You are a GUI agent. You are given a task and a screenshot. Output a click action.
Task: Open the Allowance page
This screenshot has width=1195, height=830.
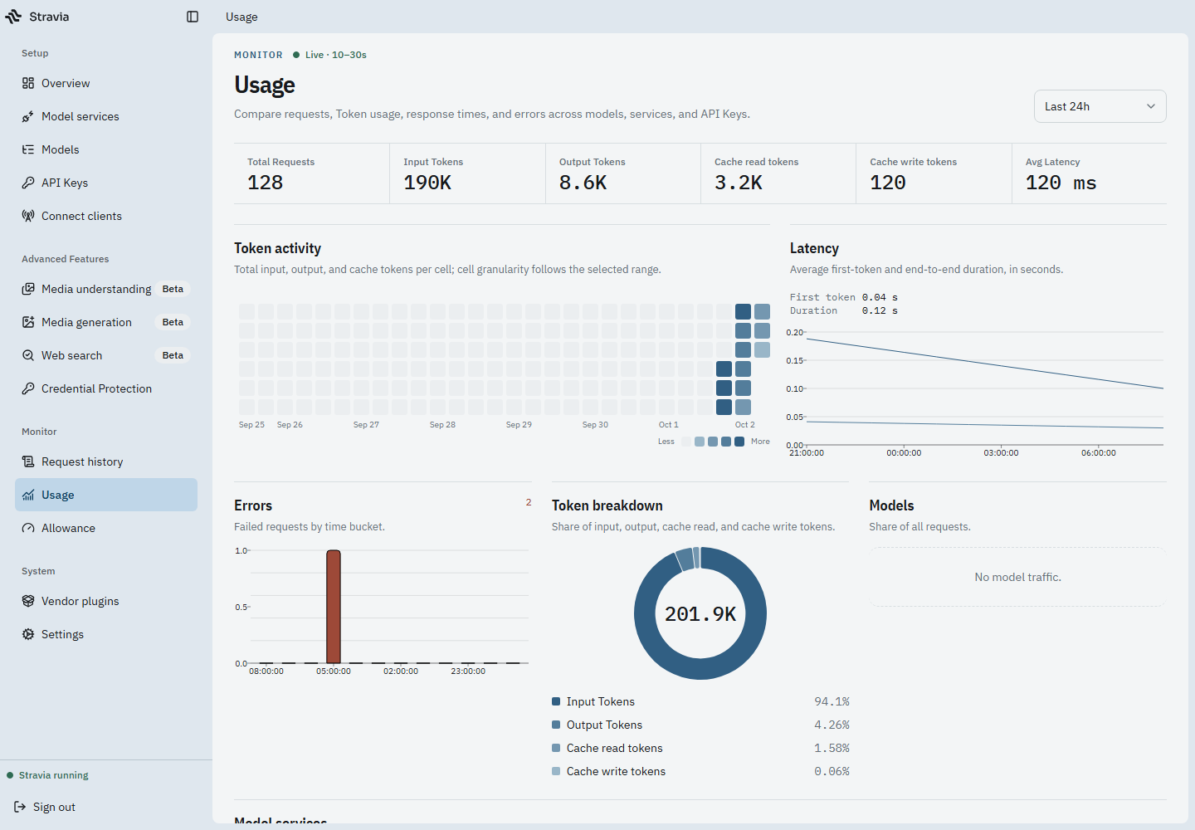pyautogui.click(x=106, y=528)
